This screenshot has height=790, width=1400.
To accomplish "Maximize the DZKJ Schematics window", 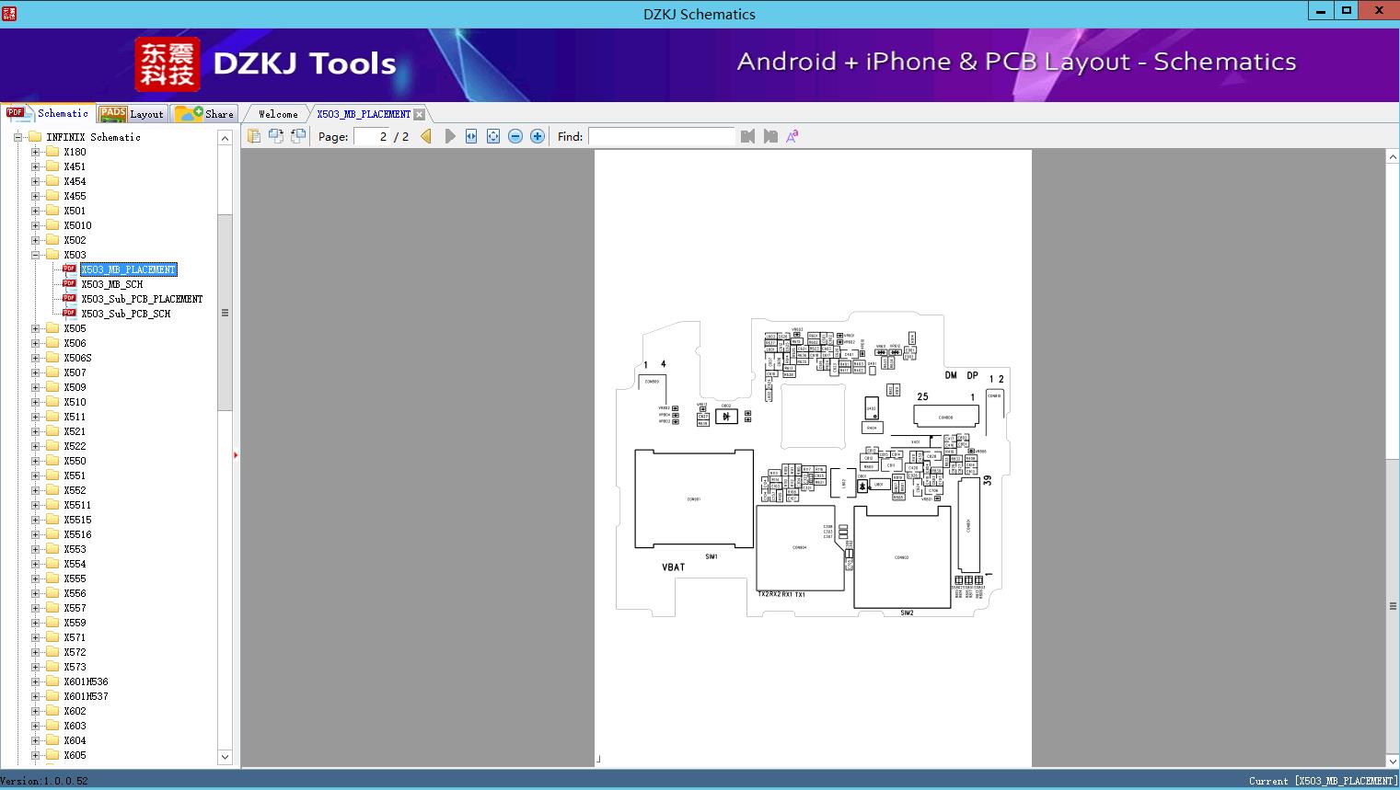I will point(1347,11).
